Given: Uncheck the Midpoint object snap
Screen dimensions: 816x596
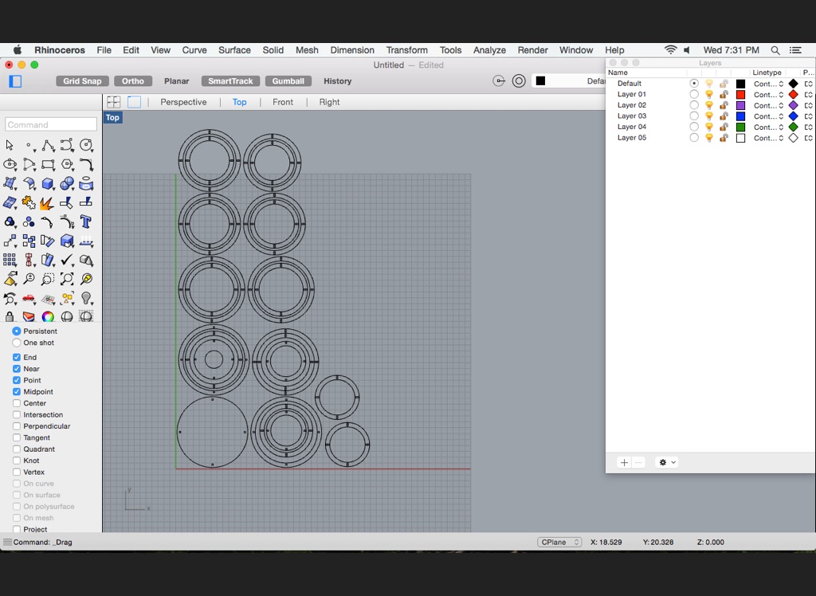Looking at the screenshot, I should 17,392.
